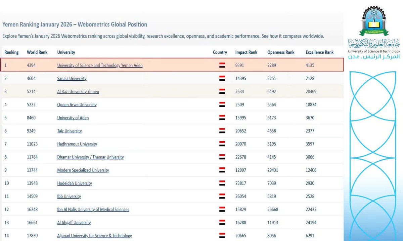Click openness rank value 2289
403x241 pixels.
272,66
